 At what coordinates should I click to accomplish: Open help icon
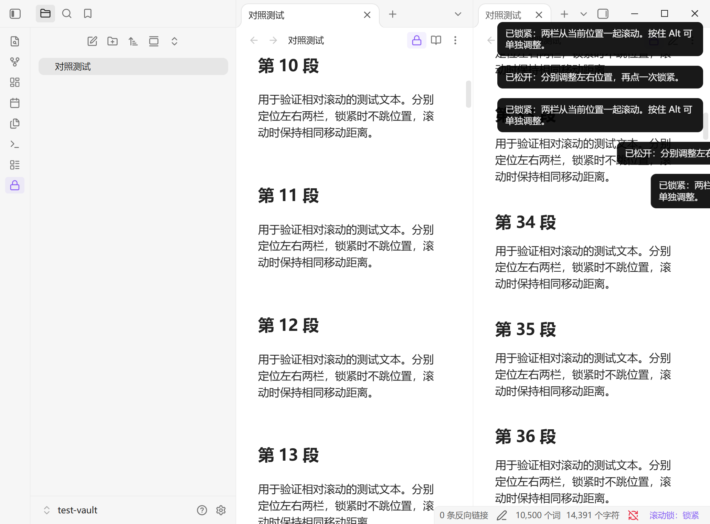click(202, 510)
